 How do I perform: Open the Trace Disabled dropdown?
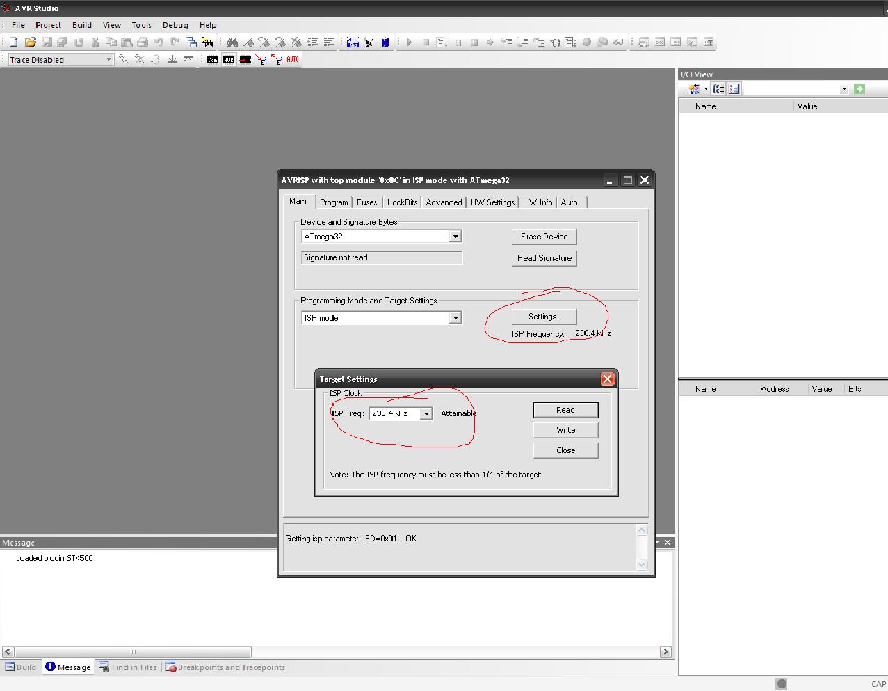pos(108,60)
